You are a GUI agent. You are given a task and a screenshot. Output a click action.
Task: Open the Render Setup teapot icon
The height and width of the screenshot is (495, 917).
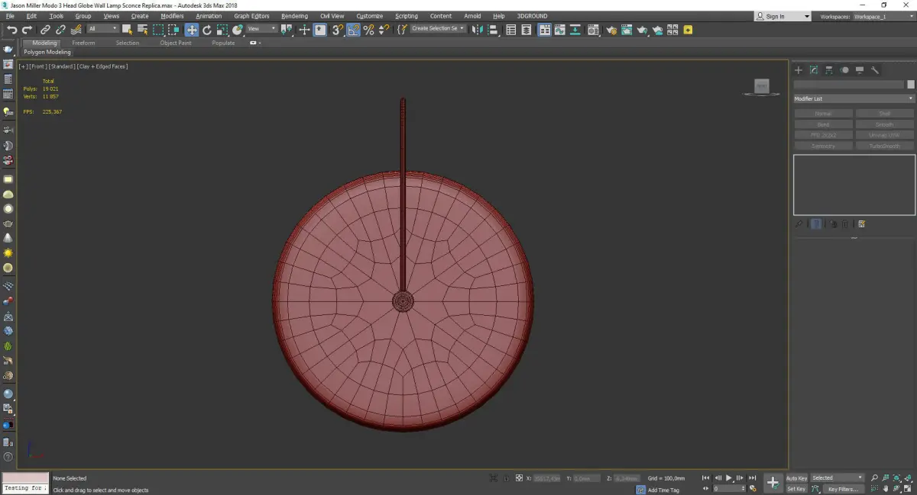pyautogui.click(x=611, y=30)
